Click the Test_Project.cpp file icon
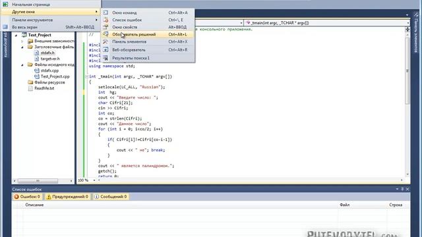Viewport: 422px width, 237px height. [37, 76]
